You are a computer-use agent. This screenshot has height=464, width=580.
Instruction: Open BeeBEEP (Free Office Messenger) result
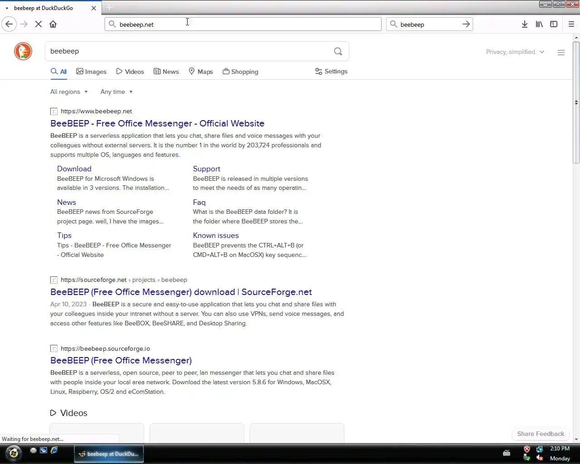[x=121, y=360]
